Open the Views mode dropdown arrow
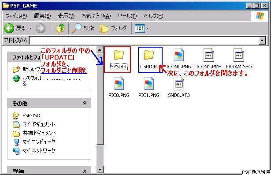 click(148, 28)
